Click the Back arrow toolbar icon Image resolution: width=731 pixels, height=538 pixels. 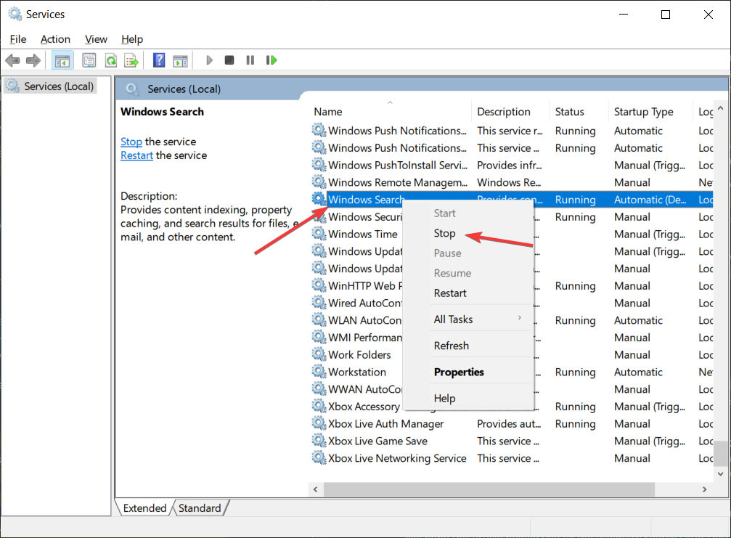(12, 60)
